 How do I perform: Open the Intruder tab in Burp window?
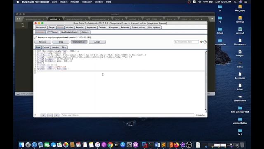click(x=69, y=27)
